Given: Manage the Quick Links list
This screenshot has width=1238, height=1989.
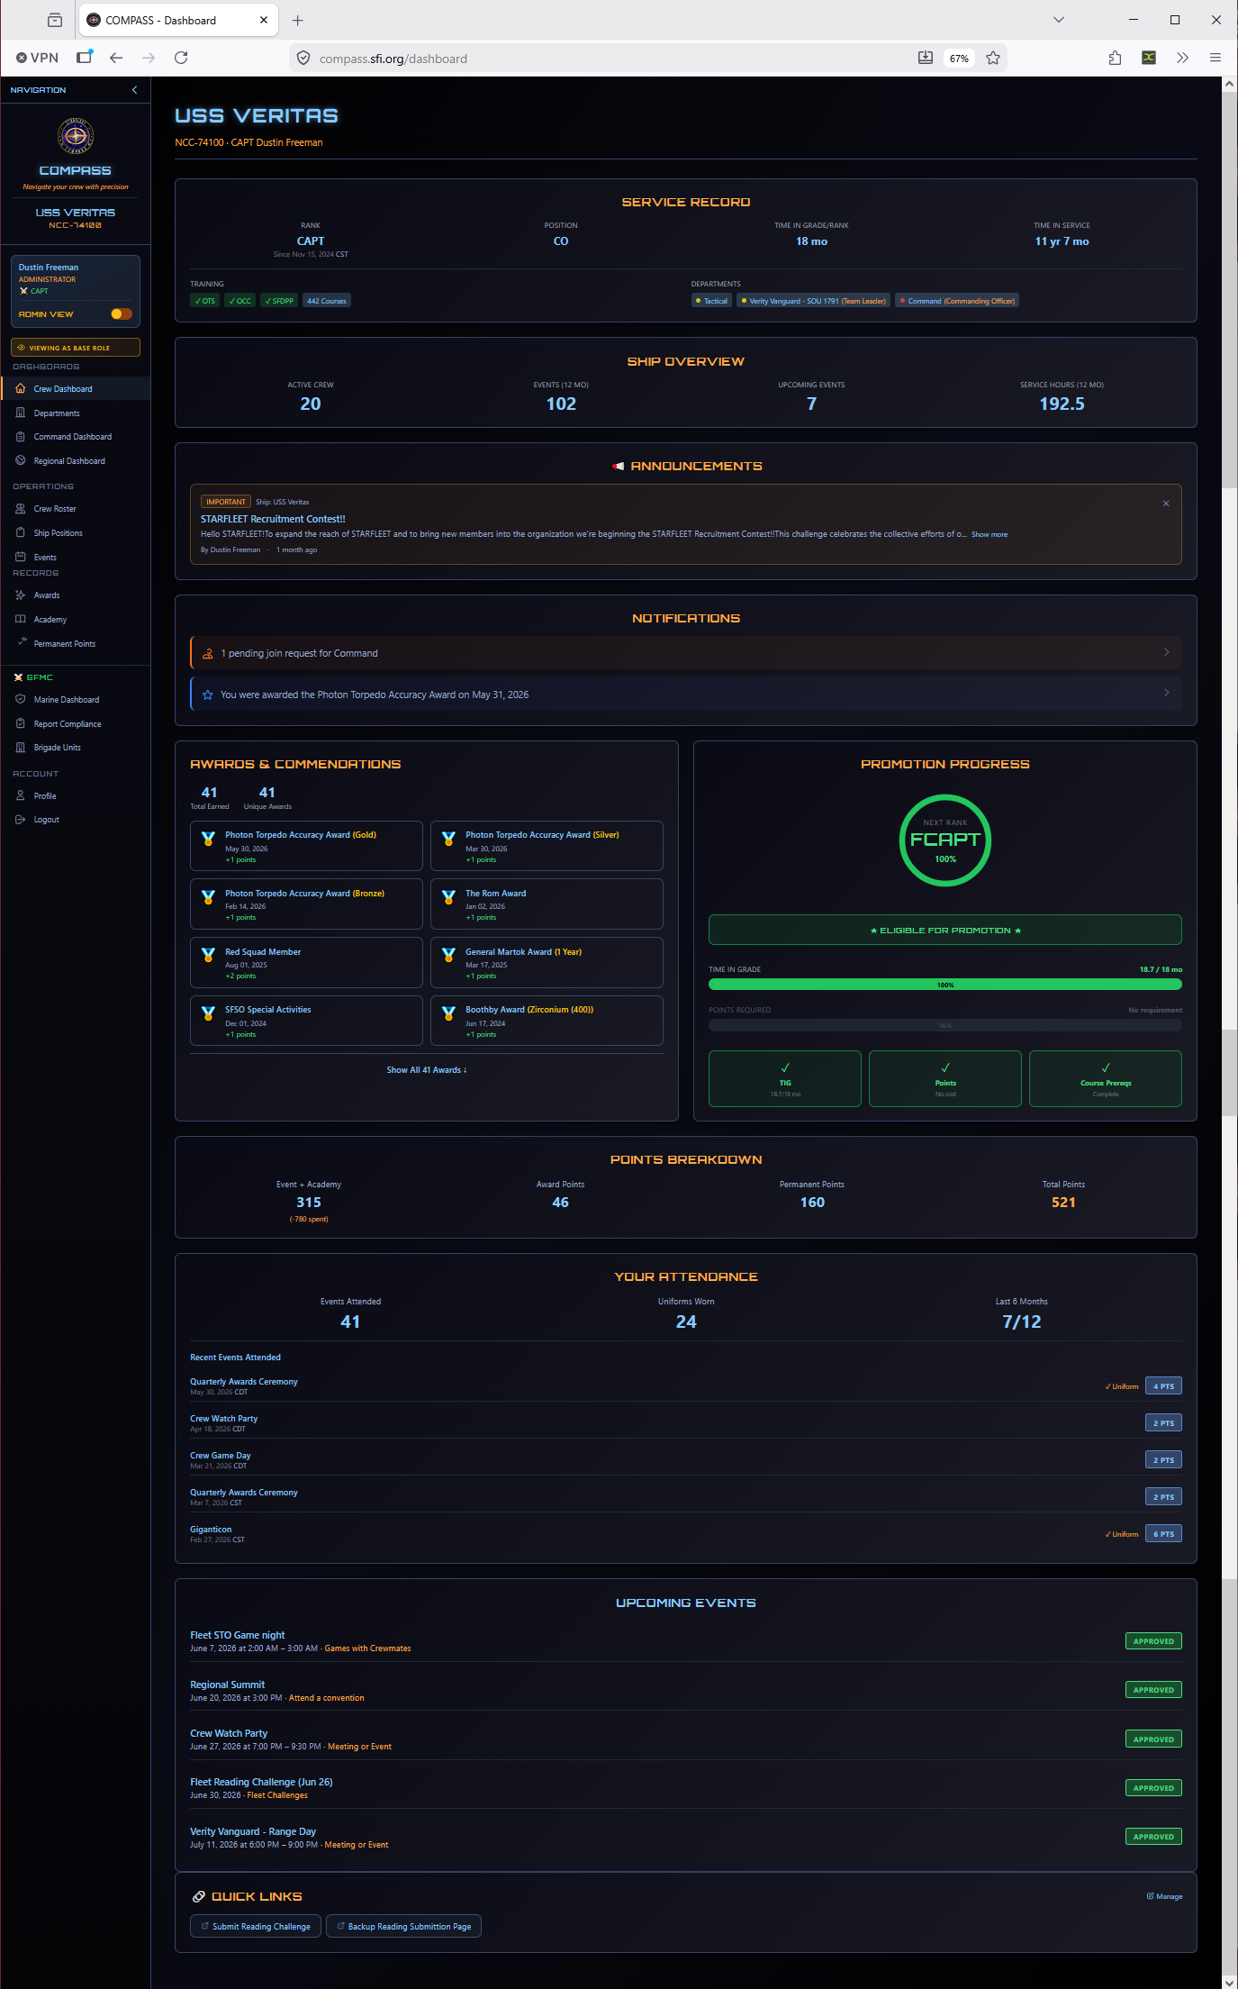Looking at the screenshot, I should 1165,1896.
